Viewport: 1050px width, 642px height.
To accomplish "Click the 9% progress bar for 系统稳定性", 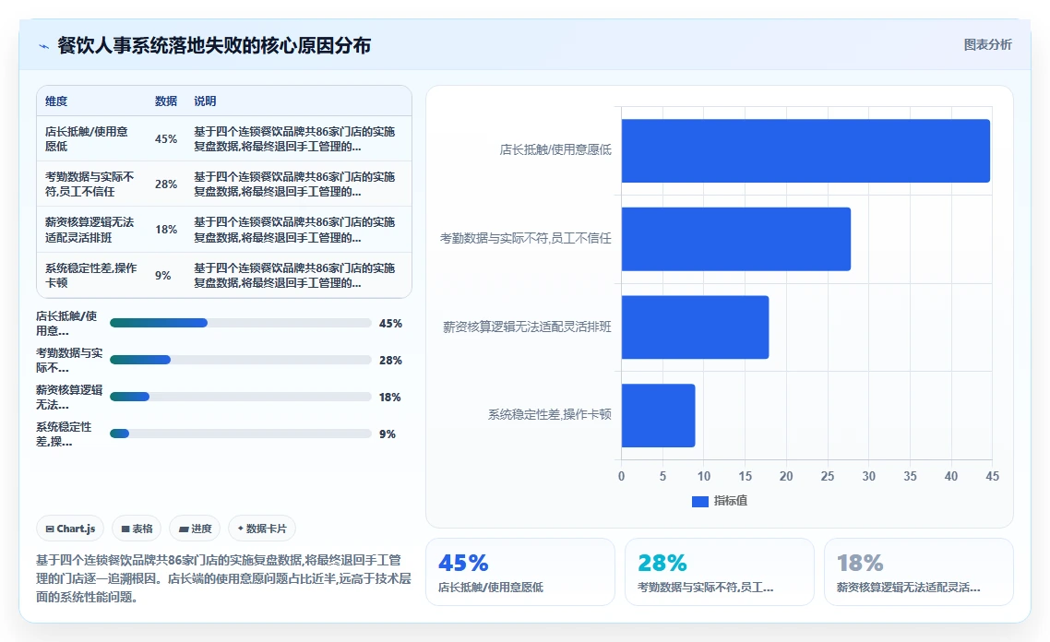I will point(241,434).
